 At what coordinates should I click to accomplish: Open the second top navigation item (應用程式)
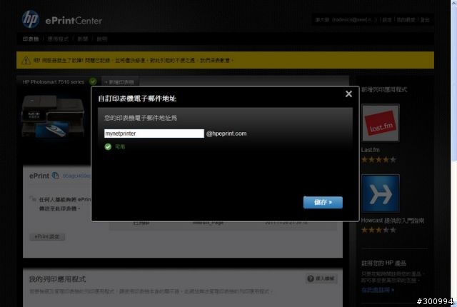coord(58,39)
